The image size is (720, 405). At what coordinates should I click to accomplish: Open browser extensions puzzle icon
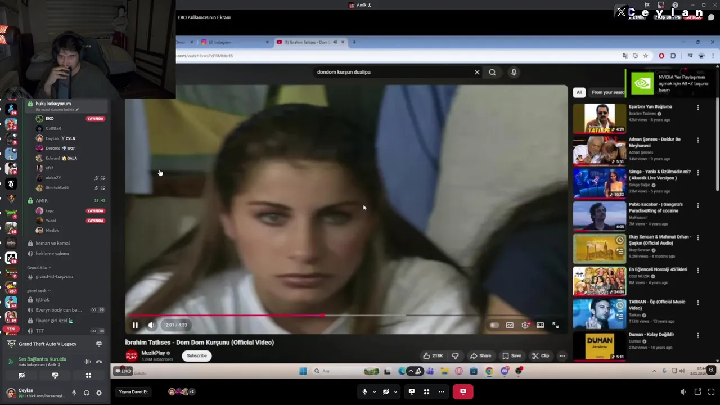tap(673, 56)
